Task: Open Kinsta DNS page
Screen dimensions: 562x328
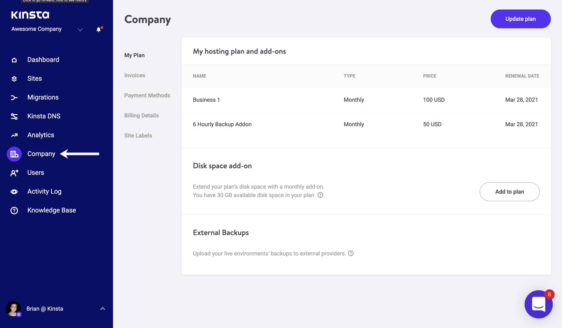Action: (44, 116)
